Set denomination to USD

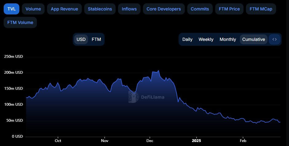point(81,39)
